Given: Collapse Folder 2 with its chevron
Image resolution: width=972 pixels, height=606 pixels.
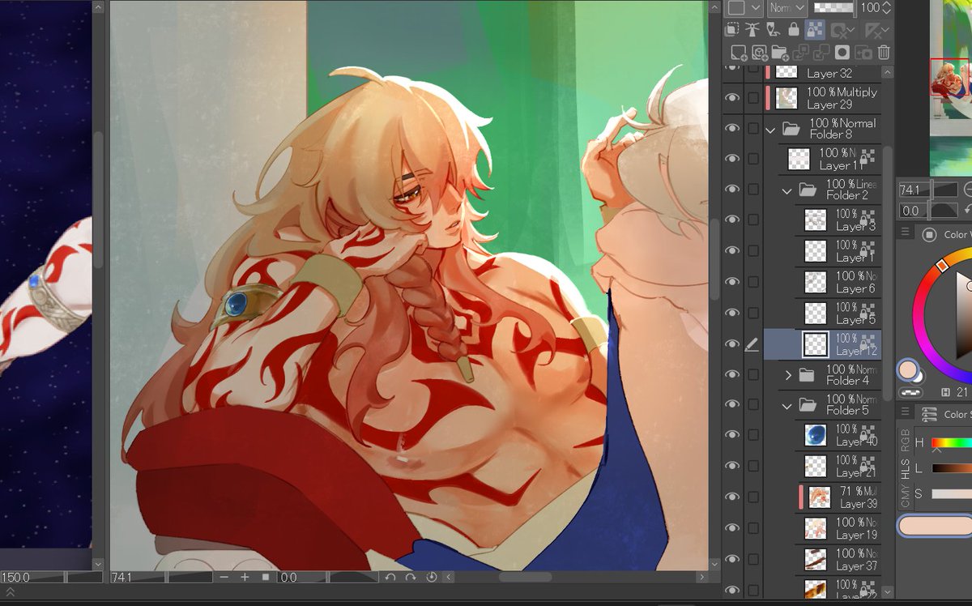Looking at the screenshot, I should pos(787,190).
